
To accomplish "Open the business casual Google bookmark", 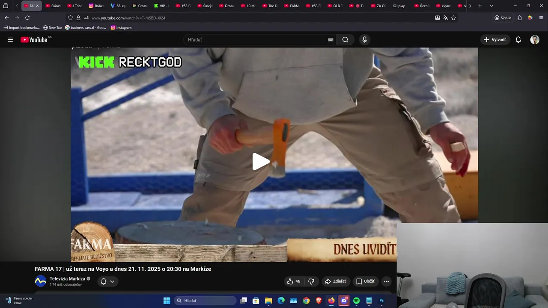I will pos(86,27).
